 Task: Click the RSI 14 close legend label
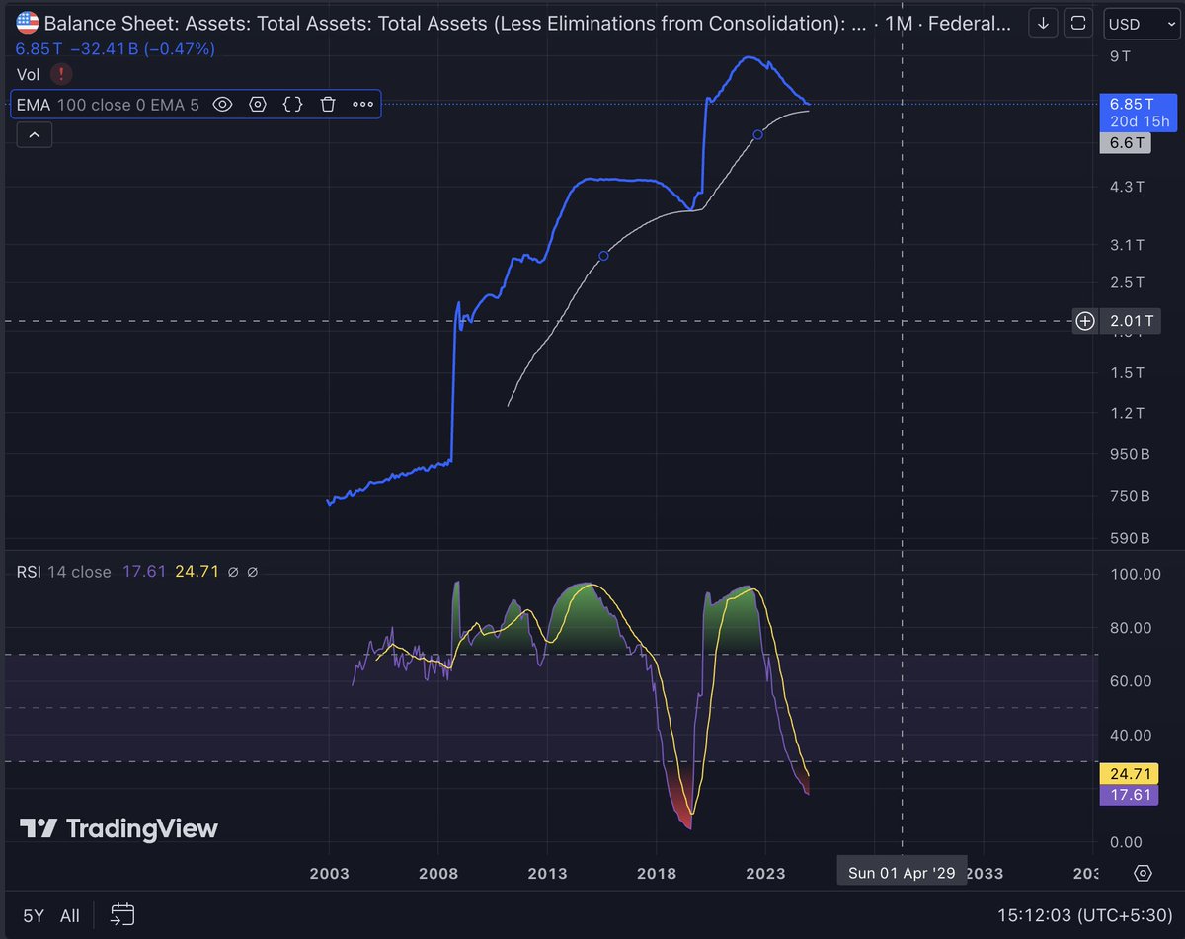(64, 571)
